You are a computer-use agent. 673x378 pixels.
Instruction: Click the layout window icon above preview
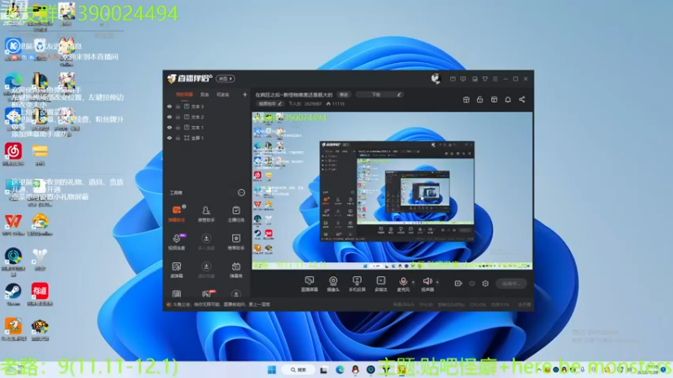coord(494,99)
